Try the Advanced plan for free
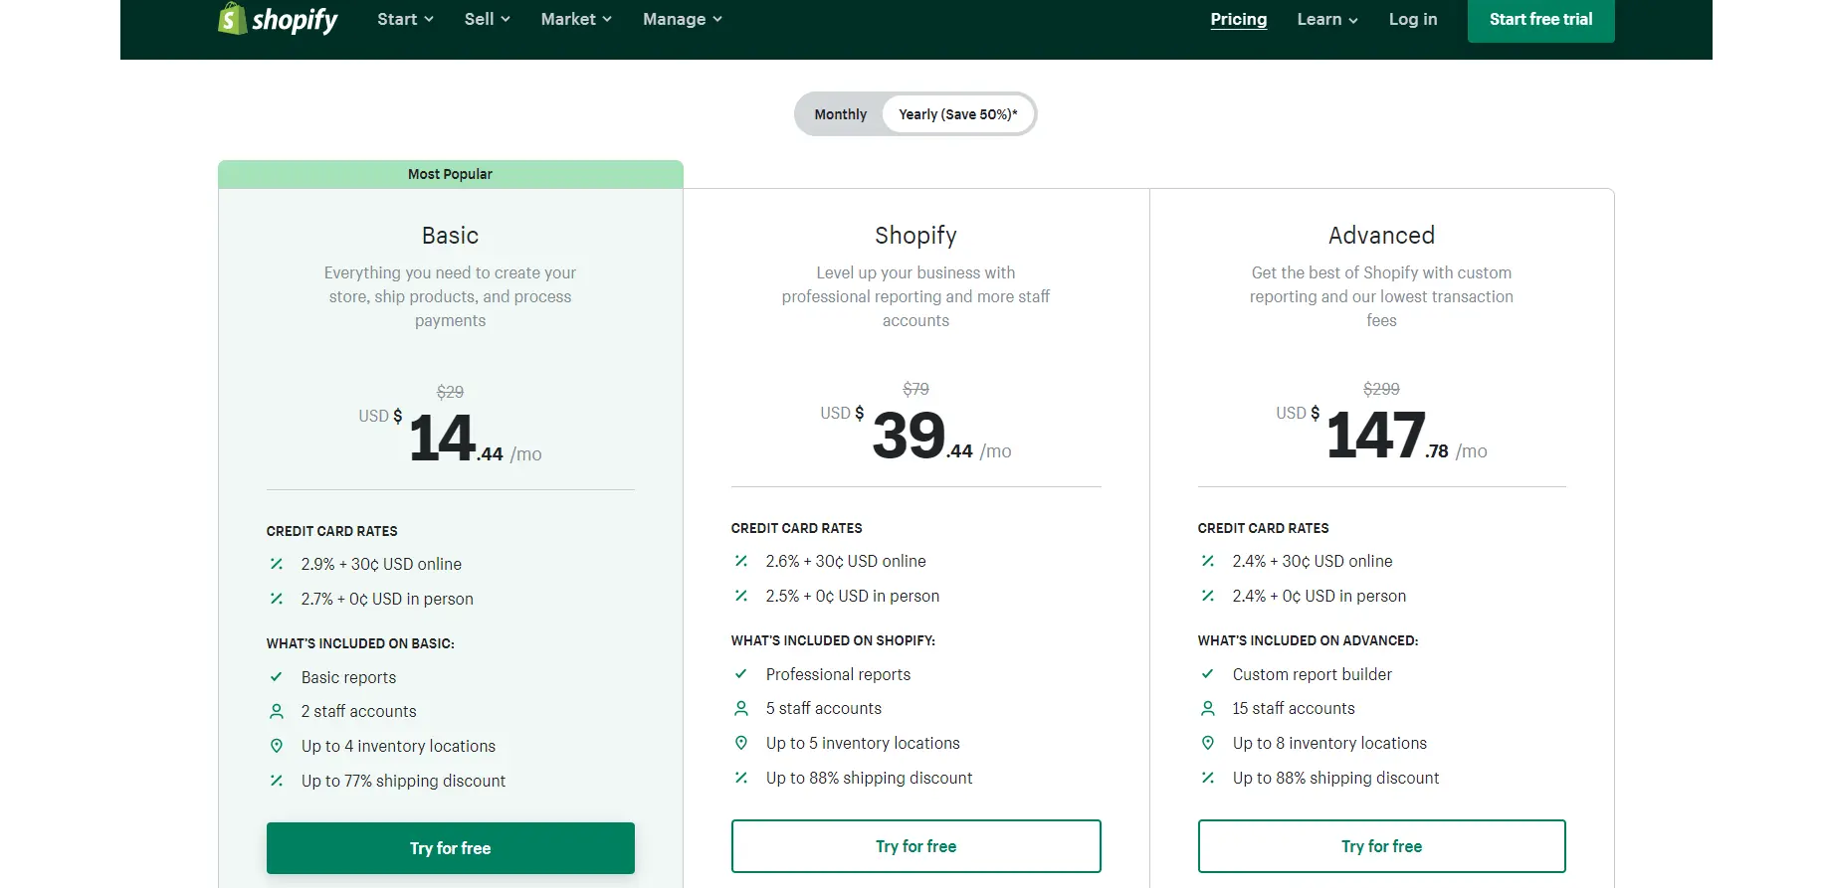1825x888 pixels. tap(1382, 846)
